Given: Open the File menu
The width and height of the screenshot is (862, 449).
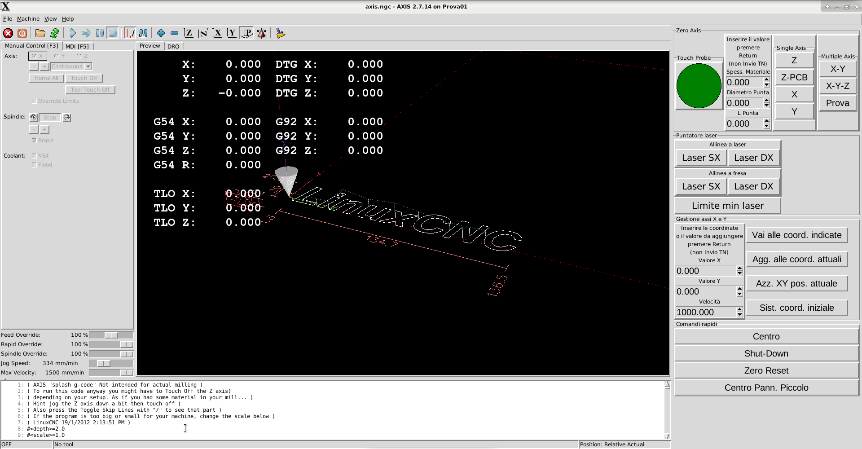Looking at the screenshot, I should pos(8,19).
